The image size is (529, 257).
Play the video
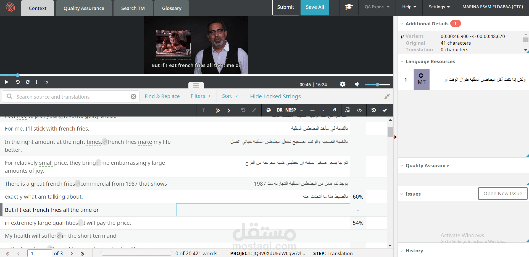(x=7, y=82)
